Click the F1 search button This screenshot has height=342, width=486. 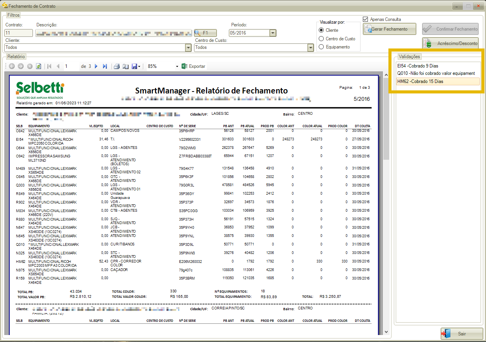[x=205, y=33]
